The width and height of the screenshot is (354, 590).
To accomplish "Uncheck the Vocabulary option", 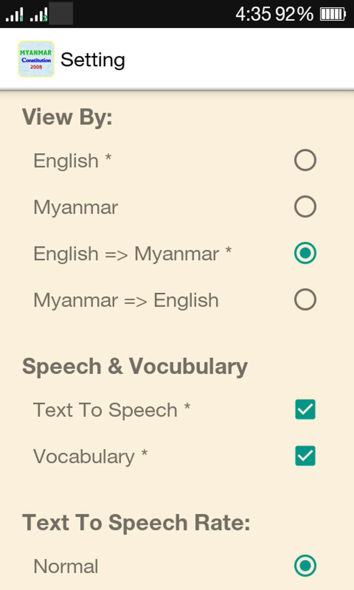I will (305, 456).
